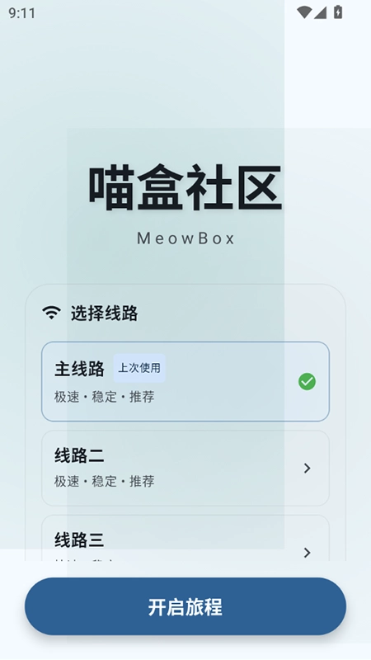The image size is (371, 660).
Task: Tap the 选择线路 section heading
Action: 105,313
